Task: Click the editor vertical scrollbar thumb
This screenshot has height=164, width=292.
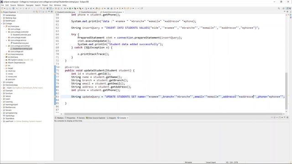Action: pyautogui.click(x=287, y=91)
